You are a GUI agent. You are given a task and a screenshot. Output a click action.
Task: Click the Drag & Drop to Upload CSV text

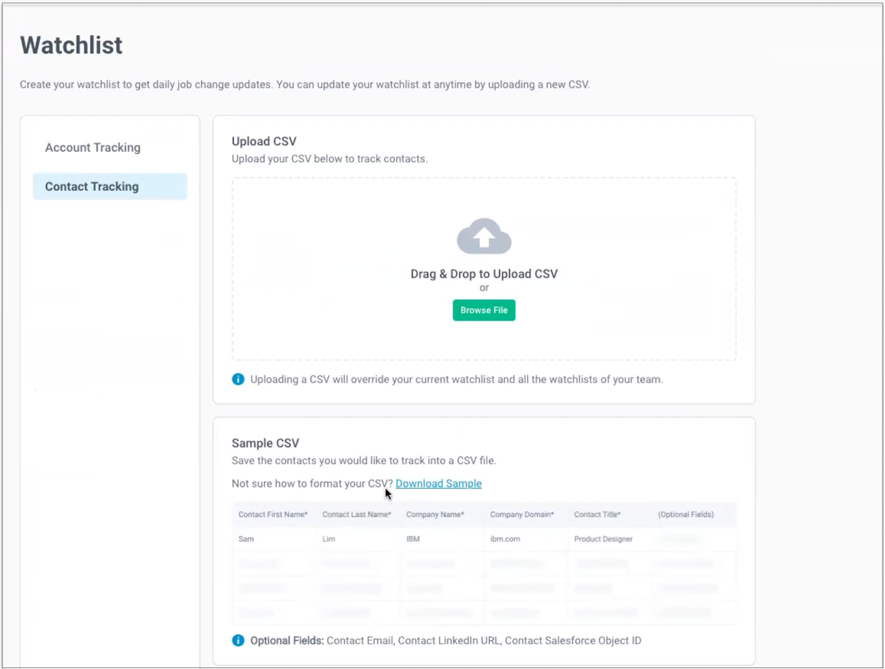pos(484,274)
